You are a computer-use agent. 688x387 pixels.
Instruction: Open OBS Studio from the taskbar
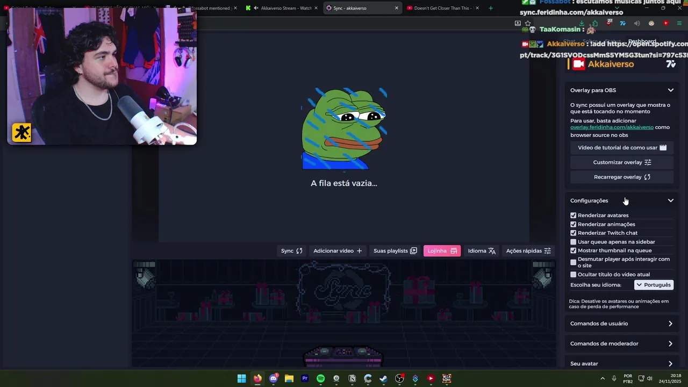[x=399, y=378]
